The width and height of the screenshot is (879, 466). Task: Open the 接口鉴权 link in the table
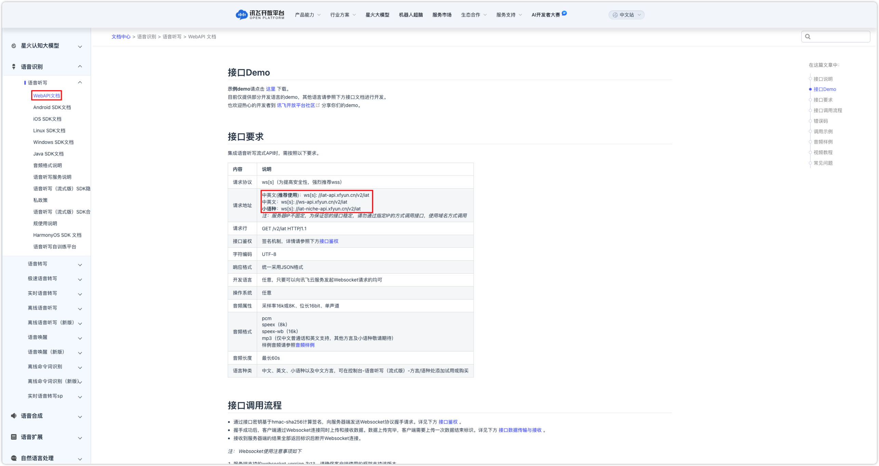click(328, 241)
